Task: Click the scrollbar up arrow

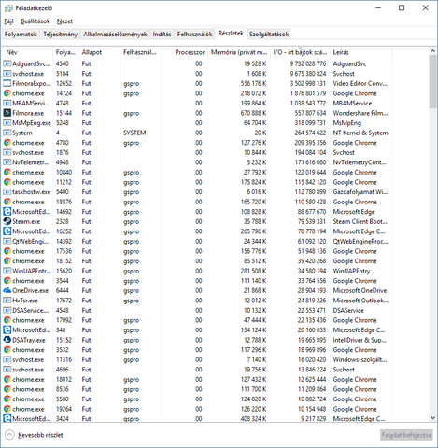Action: (x=432, y=51)
